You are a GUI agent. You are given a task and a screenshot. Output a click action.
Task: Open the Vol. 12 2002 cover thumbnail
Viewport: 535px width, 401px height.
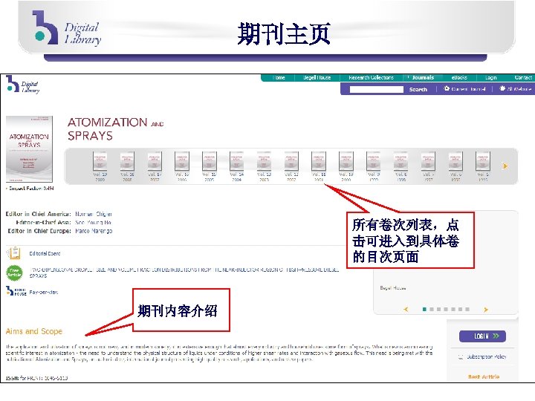click(291, 161)
